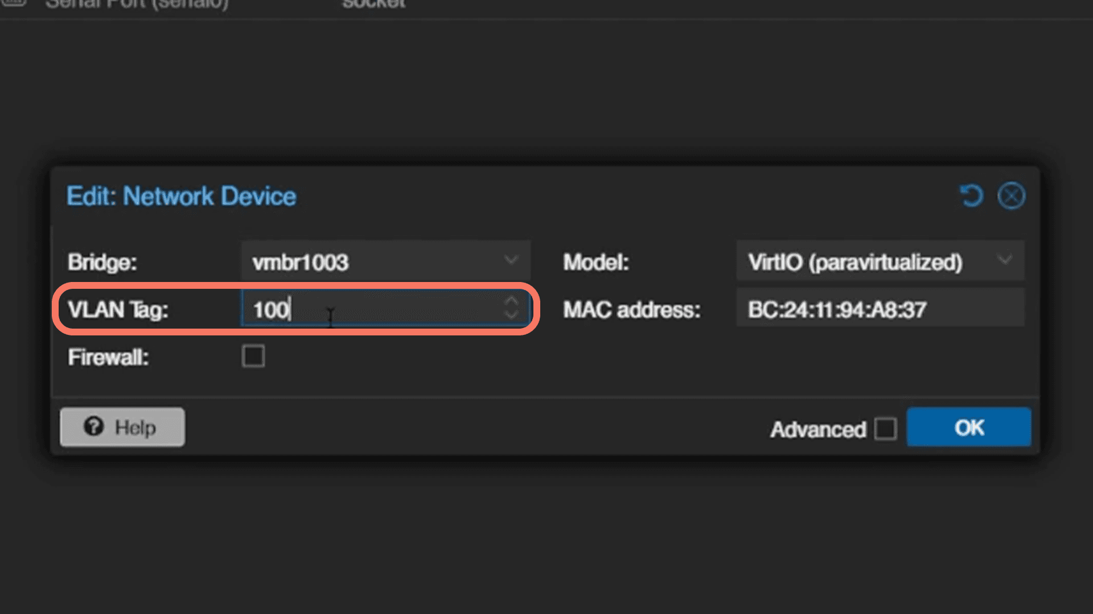The width and height of the screenshot is (1093, 614).
Task: Confirm with the OK button
Action: point(969,427)
